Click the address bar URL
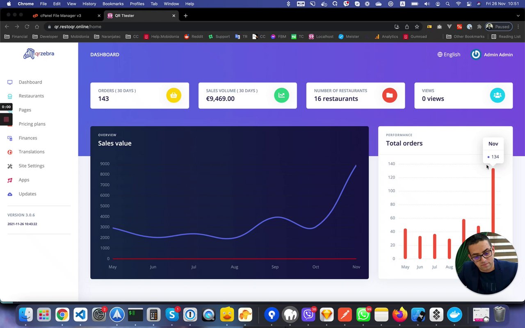Screen dimensions: 525x328 click(x=78, y=27)
